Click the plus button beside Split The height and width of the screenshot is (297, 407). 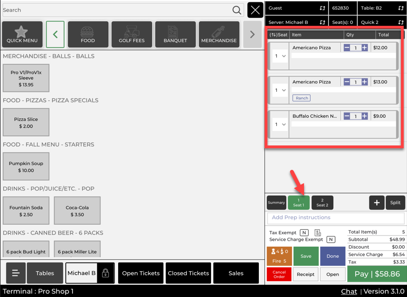click(x=376, y=203)
